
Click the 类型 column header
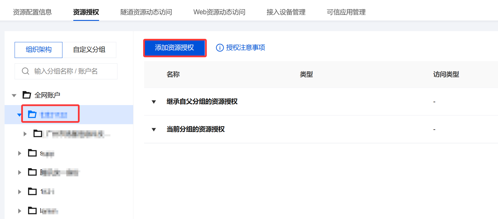(306, 75)
